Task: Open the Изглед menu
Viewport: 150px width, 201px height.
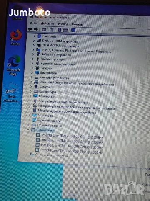Action: [x=63, y=24]
